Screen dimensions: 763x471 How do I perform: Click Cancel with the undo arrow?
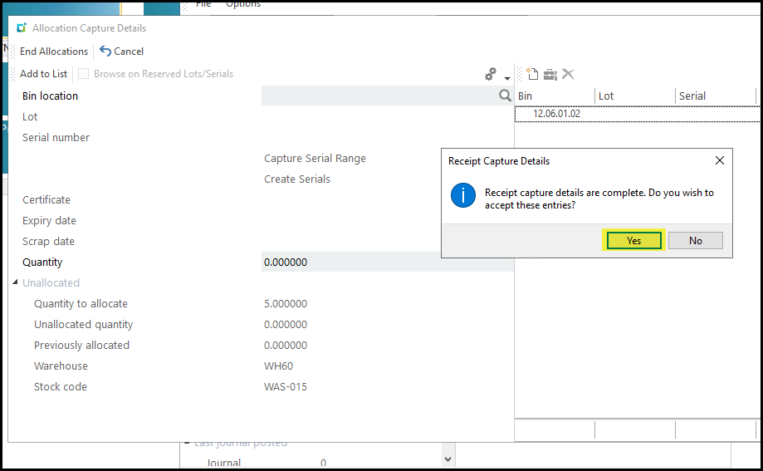click(122, 52)
